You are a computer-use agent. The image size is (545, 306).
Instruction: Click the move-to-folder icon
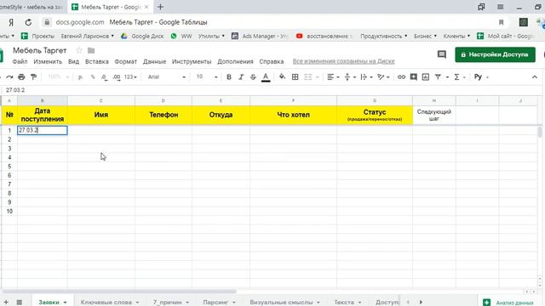pyautogui.click(x=91, y=51)
